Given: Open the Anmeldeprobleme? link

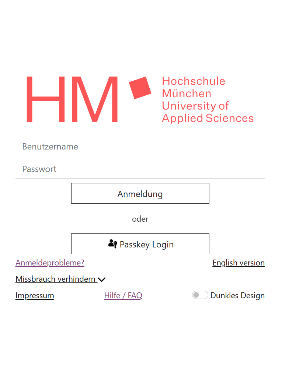Looking at the screenshot, I should (x=50, y=263).
